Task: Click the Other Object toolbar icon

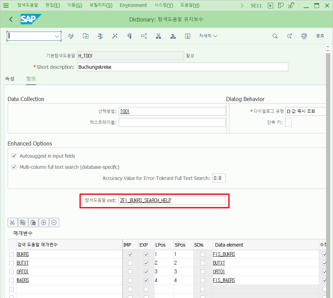Action: click(86, 36)
